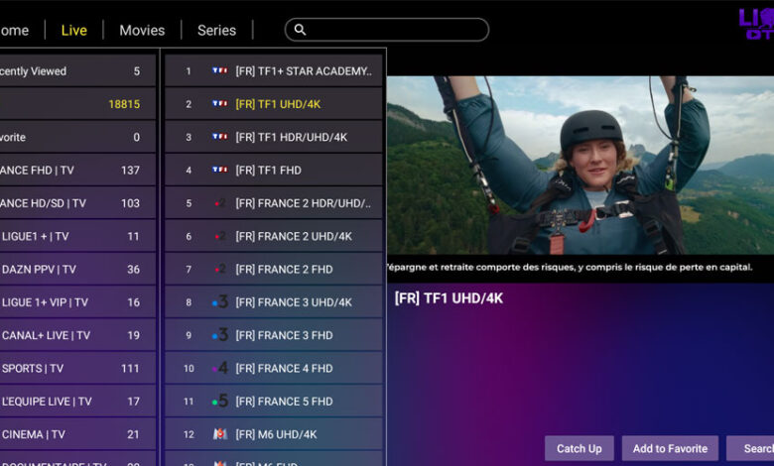Click the France 3 logo on channel 8
The image size is (774, 466).
click(219, 302)
